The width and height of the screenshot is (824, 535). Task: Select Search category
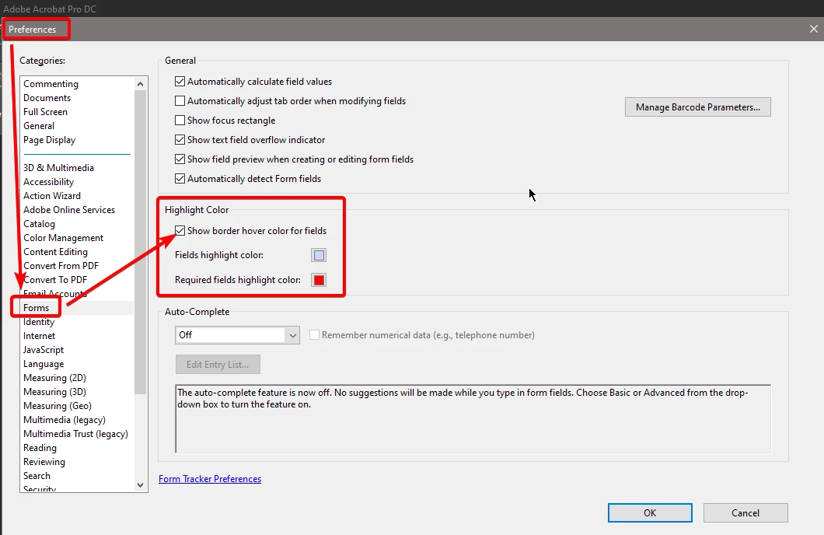37,476
